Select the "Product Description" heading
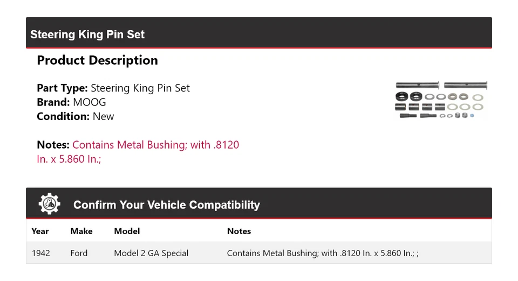 pos(97,60)
